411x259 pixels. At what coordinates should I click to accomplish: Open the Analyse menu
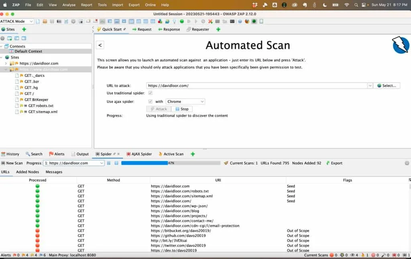click(69, 5)
